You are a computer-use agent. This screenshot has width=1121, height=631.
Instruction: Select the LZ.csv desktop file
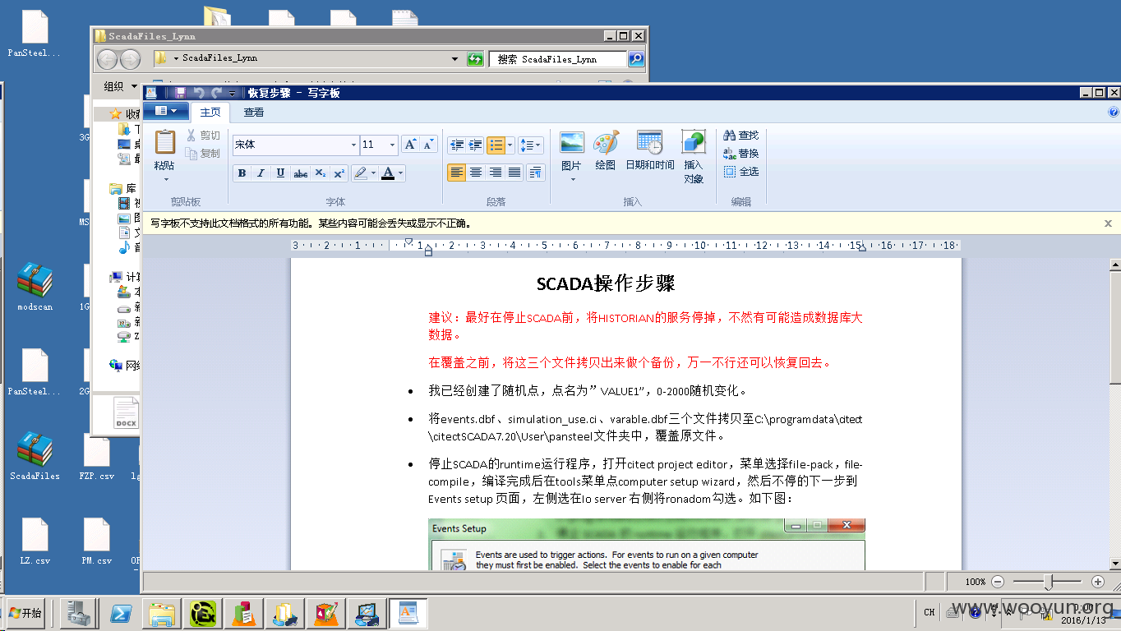35,541
